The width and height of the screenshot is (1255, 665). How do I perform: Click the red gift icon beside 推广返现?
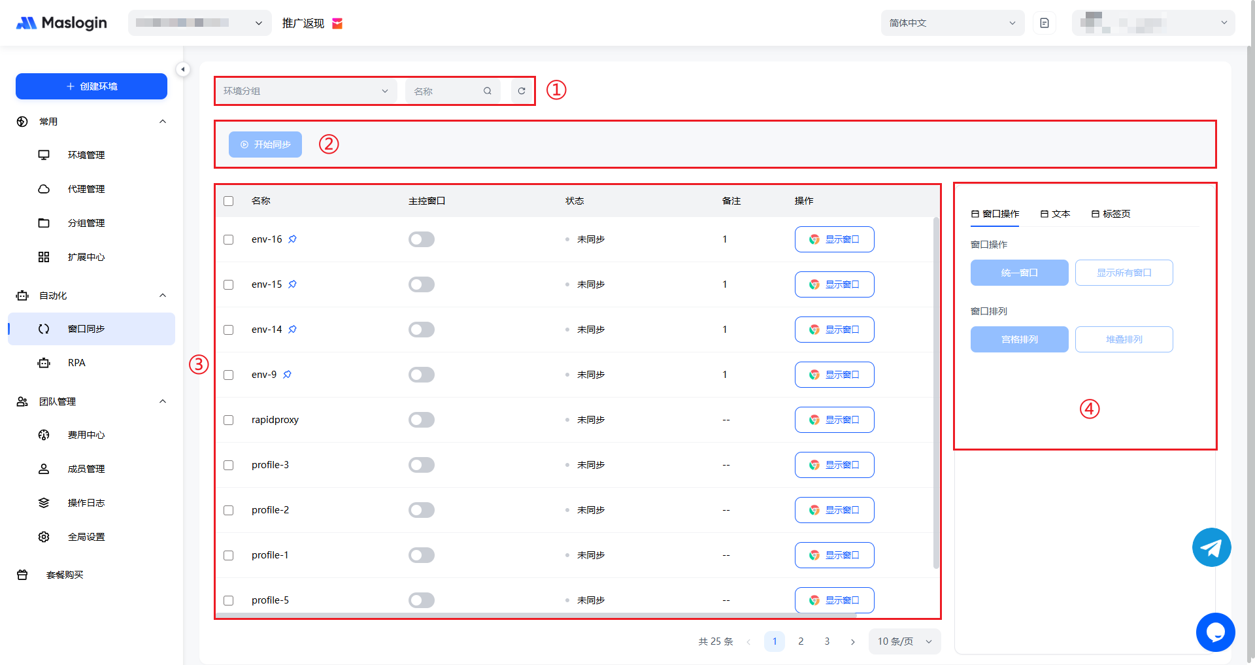(337, 24)
